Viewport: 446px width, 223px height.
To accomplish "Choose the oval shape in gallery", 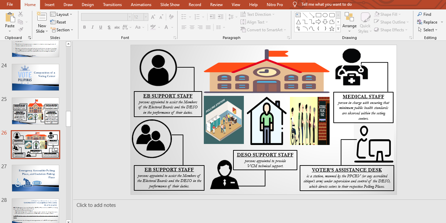I will pyautogui.click(x=325, y=15).
